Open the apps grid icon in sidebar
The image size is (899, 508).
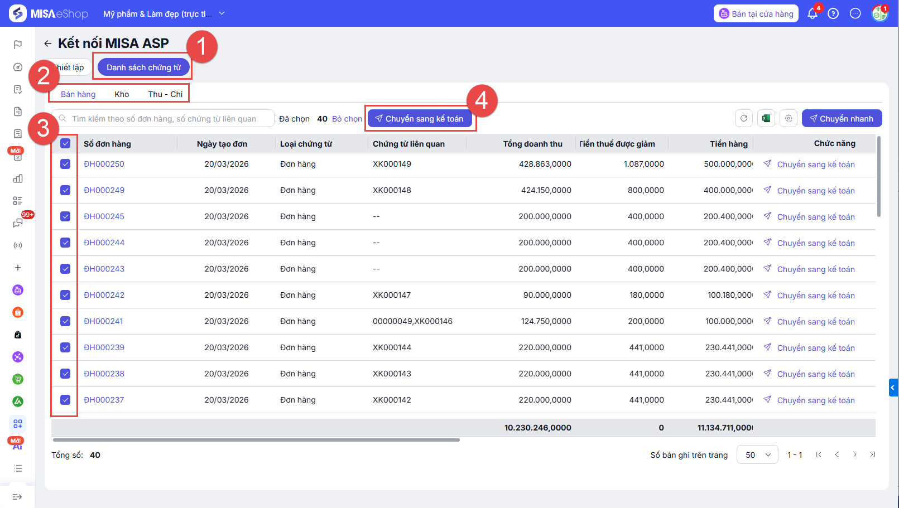click(18, 424)
